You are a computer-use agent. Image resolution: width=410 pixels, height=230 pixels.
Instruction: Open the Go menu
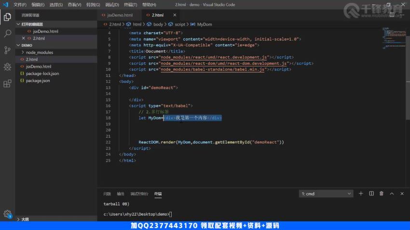[93, 5]
